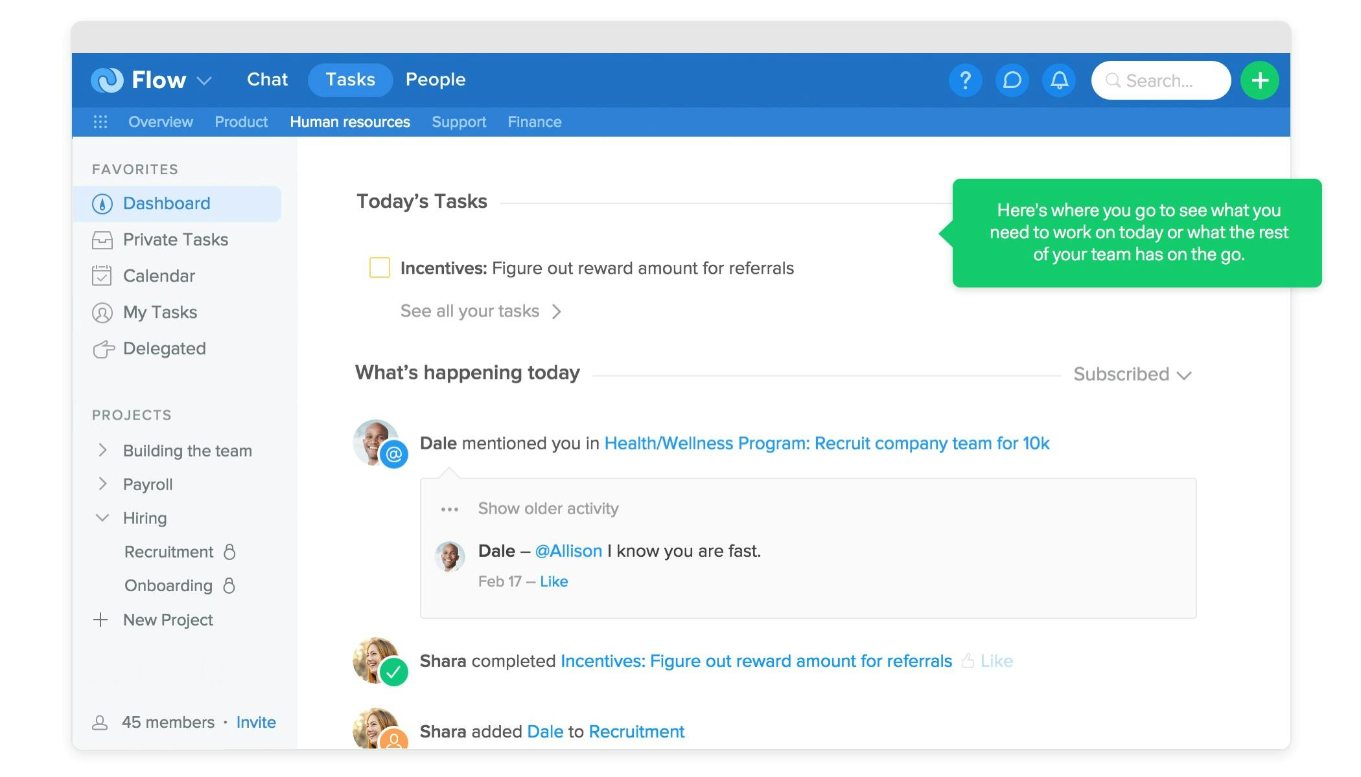Select Delegated in the sidebar
Image resolution: width=1361 pixels, height=777 pixels.
coord(164,348)
